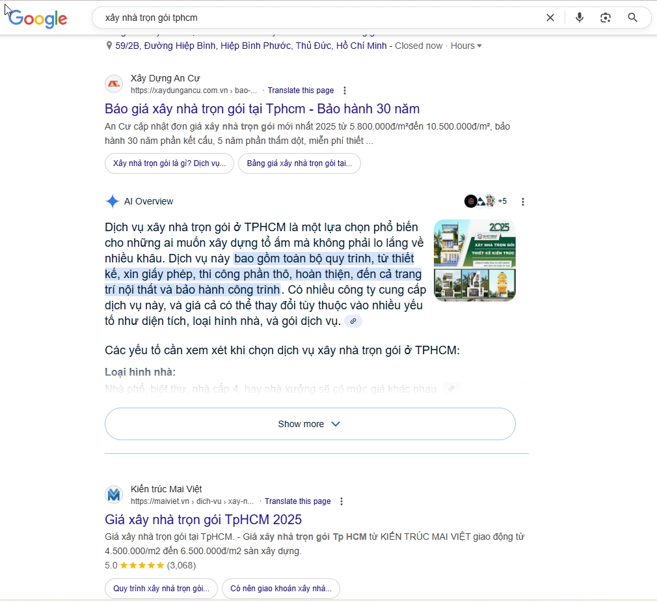Click Translate this page for maiviet.vn

pyautogui.click(x=297, y=501)
